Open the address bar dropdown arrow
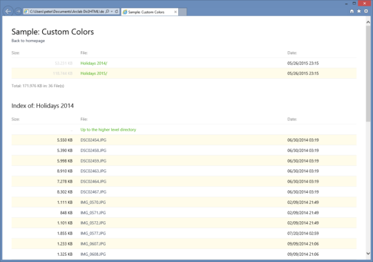The image size is (373, 262). [x=112, y=11]
